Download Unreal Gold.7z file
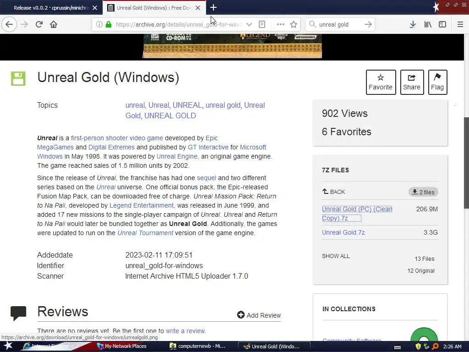This screenshot has height=352, width=469. (344, 232)
